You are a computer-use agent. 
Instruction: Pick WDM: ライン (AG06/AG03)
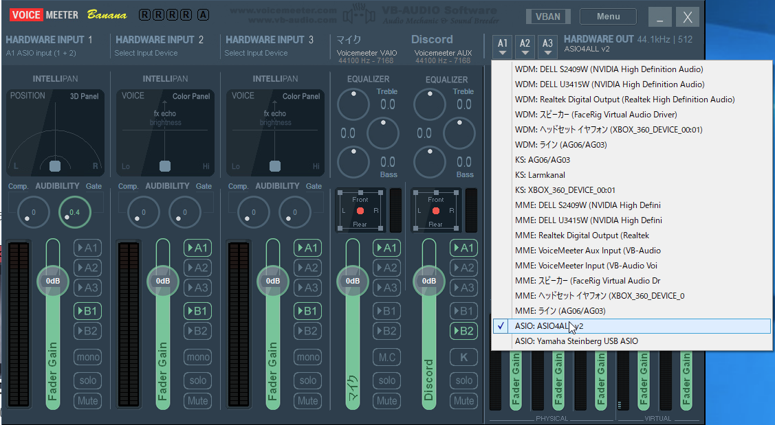632,145
